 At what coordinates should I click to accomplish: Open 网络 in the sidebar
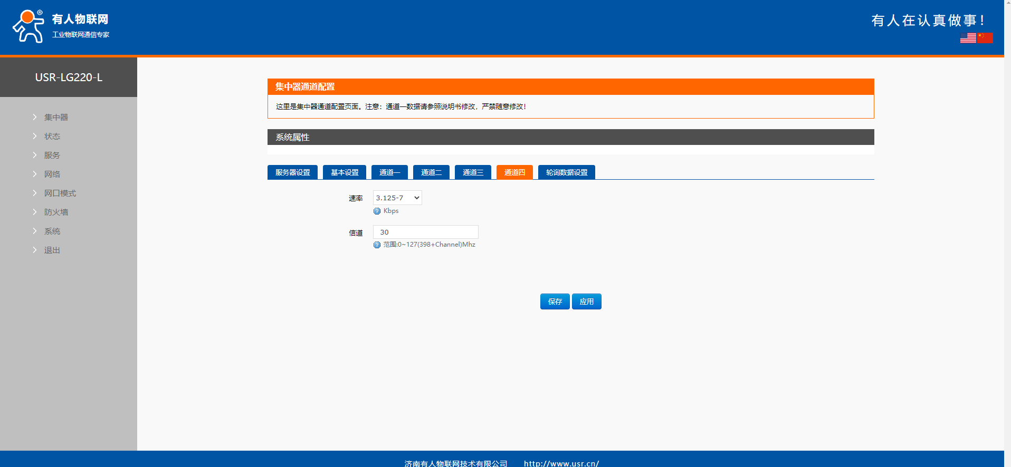[52, 174]
